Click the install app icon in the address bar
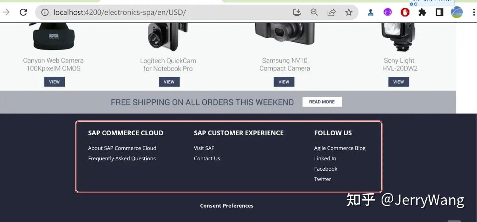 297,12
